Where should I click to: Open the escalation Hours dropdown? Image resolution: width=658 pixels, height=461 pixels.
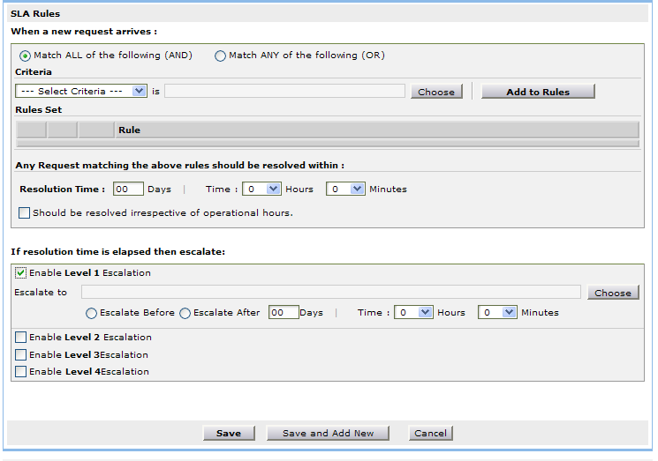(x=413, y=312)
